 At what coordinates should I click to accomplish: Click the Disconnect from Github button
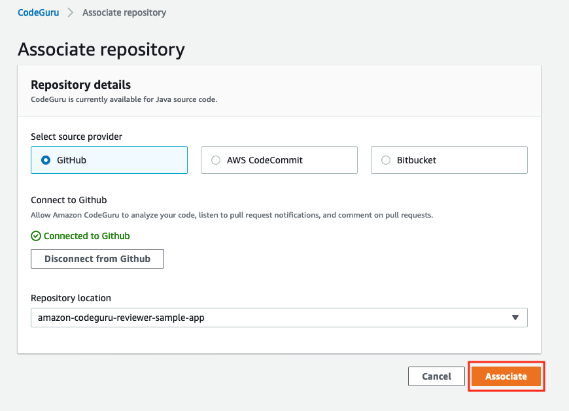click(x=97, y=259)
